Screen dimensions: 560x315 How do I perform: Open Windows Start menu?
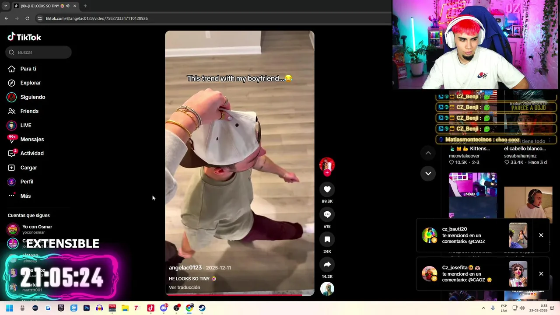click(9, 308)
